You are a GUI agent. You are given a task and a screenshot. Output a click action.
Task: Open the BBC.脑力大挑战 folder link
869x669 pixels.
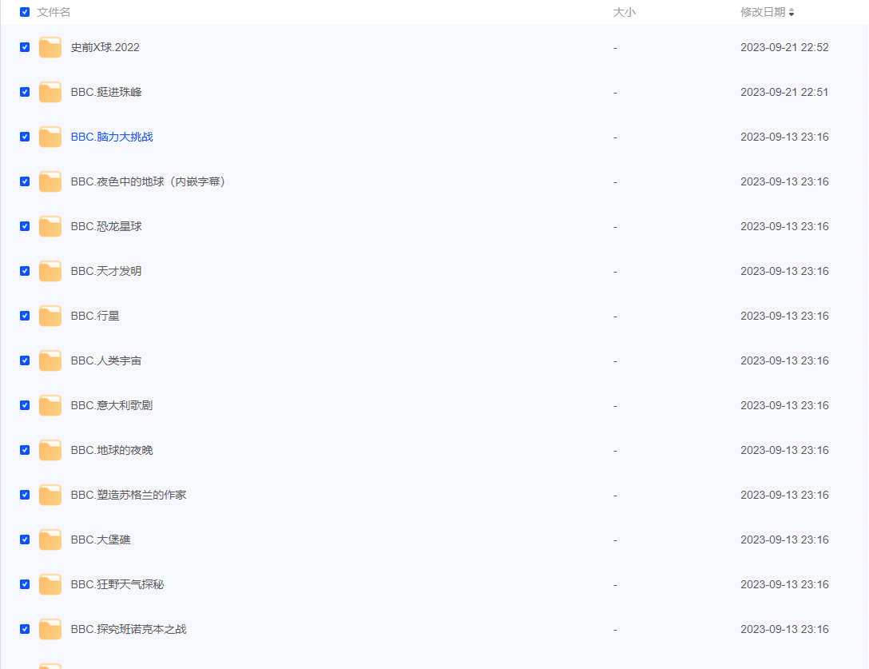point(112,137)
